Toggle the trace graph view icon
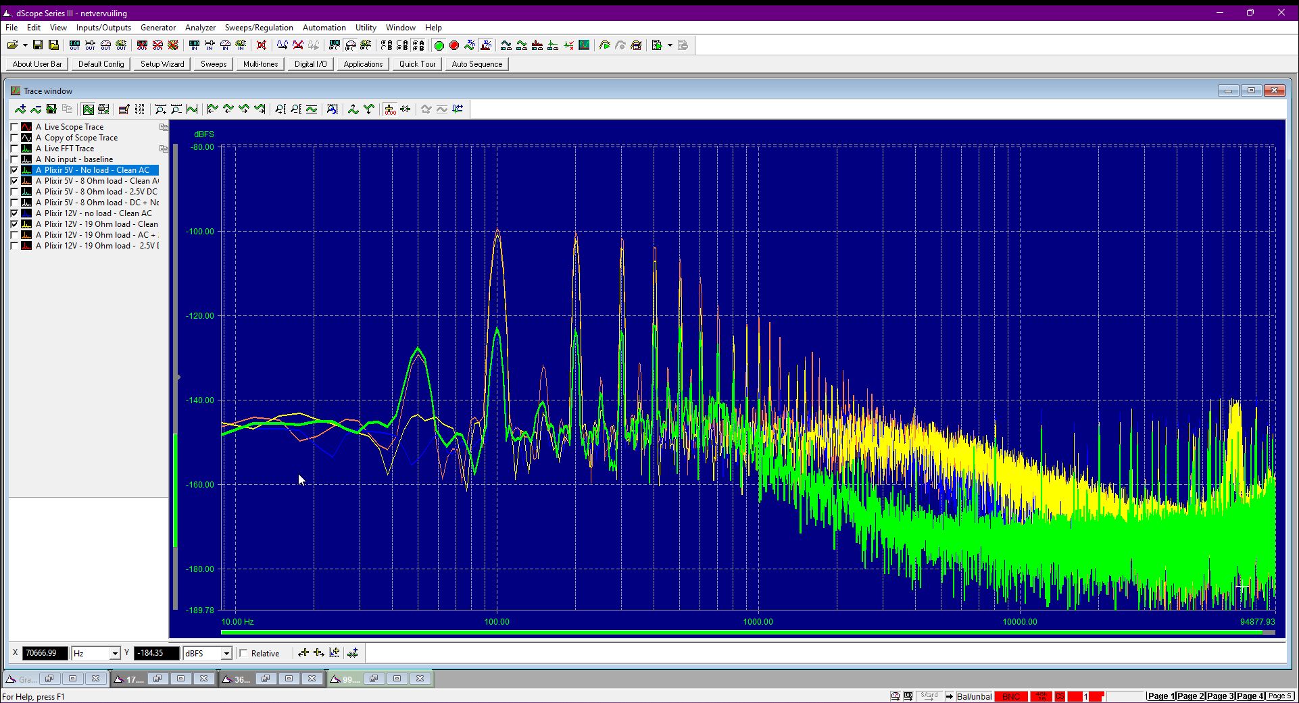The height and width of the screenshot is (703, 1299). [x=88, y=109]
